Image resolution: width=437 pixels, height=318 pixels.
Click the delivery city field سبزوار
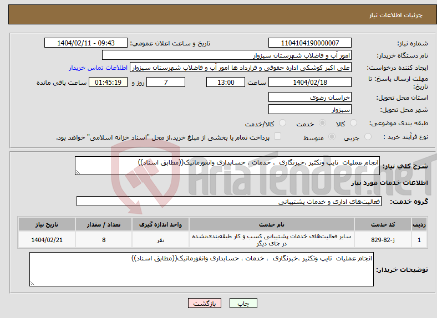tap(309, 110)
